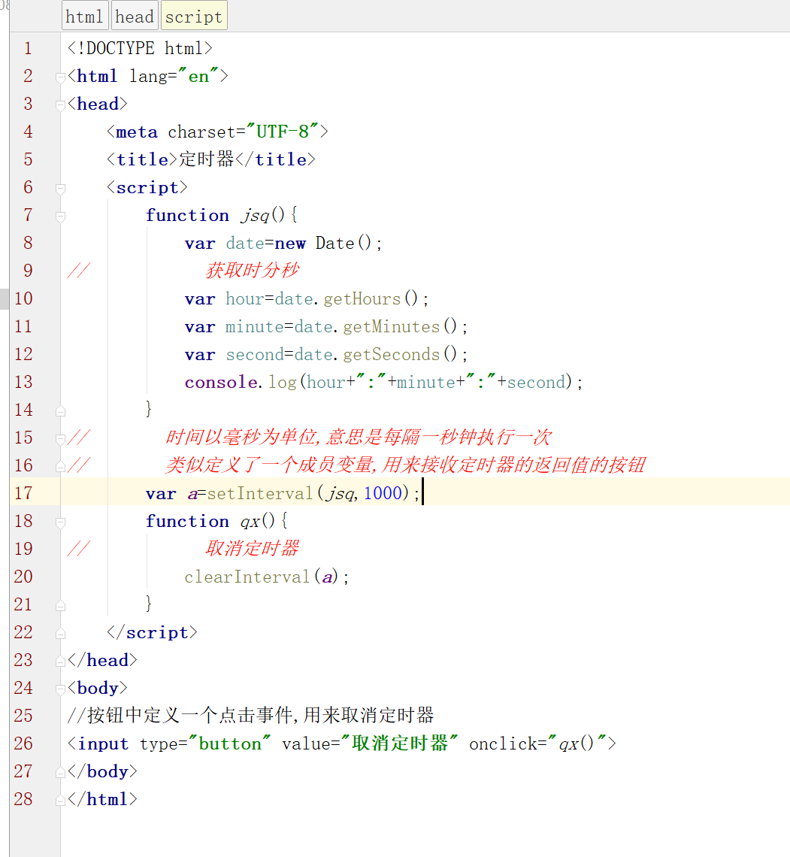The image size is (790, 857).
Task: Click the closing </script> tag
Action: [x=152, y=632]
